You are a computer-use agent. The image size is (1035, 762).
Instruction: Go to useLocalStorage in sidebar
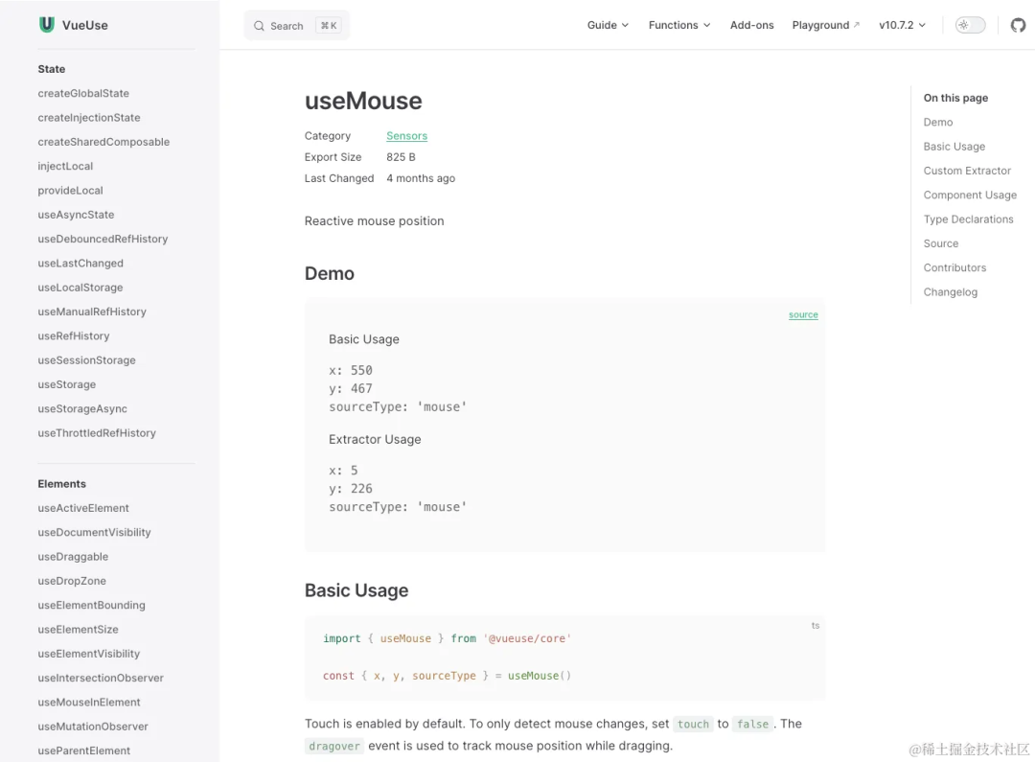click(x=80, y=288)
